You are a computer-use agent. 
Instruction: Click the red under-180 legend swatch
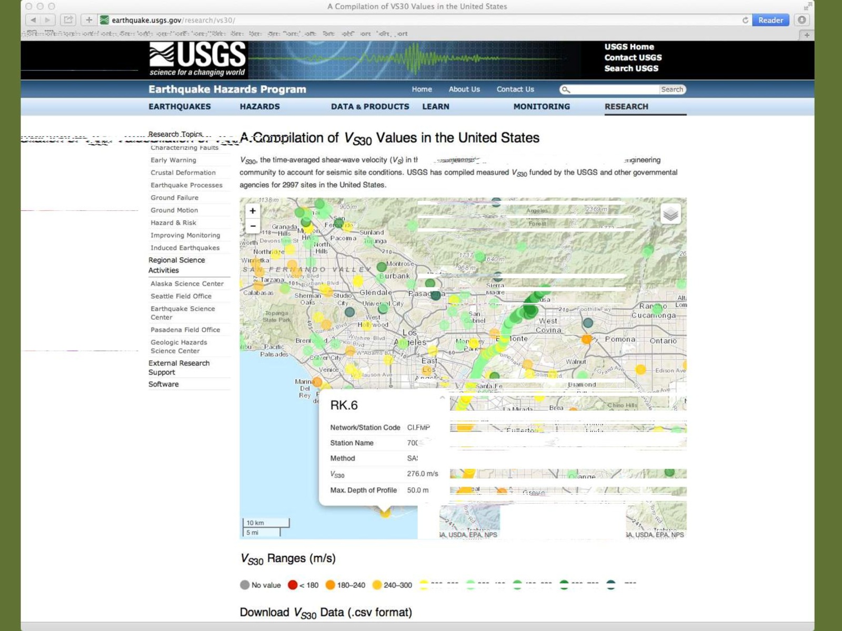point(293,585)
